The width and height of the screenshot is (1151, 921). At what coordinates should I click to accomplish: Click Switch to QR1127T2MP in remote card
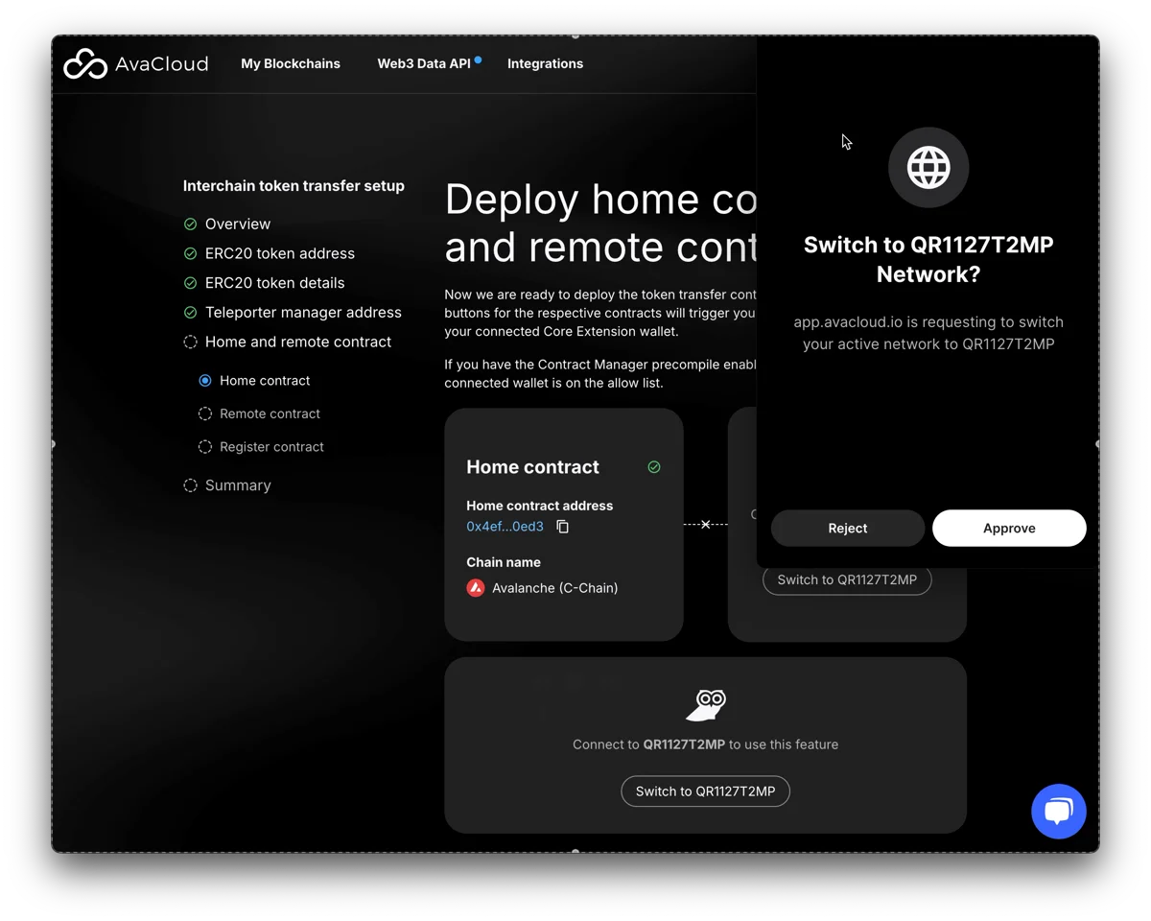pos(847,579)
